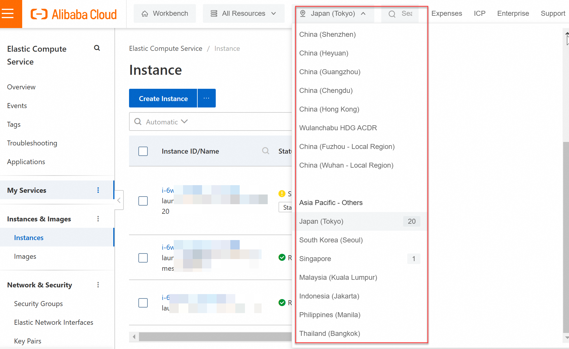Open Key Pairs in sidebar
The width and height of the screenshot is (569, 349).
tap(28, 341)
